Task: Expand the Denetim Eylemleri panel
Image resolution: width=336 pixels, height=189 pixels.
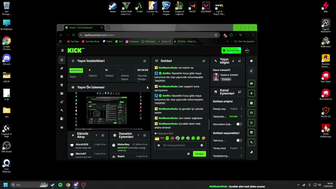Action: [x=145, y=135]
